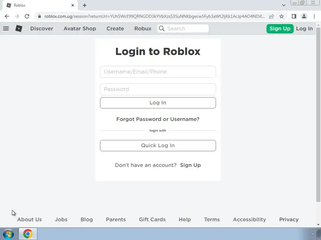Click Log In in the top navbar

point(304,28)
